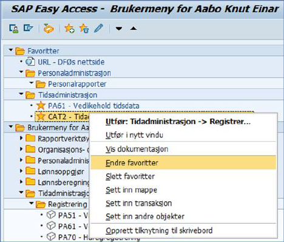The height and width of the screenshot is (242, 284).
Task: Select Vis dokumentasjon from context menu
Action: pyautogui.click(x=183, y=149)
